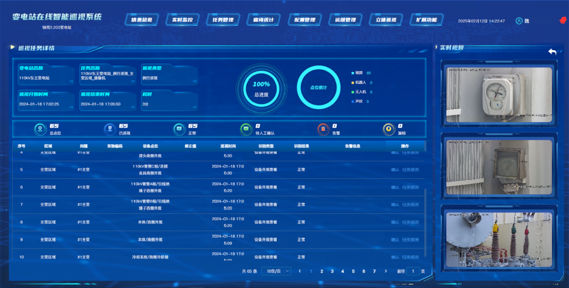
Task: Jump to page 3 in pagination
Action: (x=332, y=271)
